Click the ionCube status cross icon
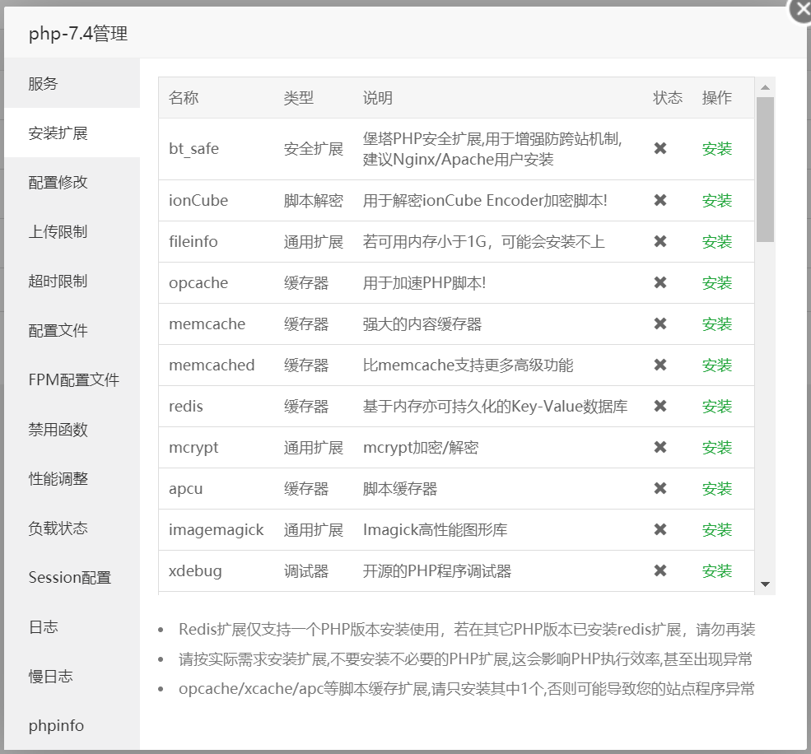The image size is (811, 754). pos(660,200)
